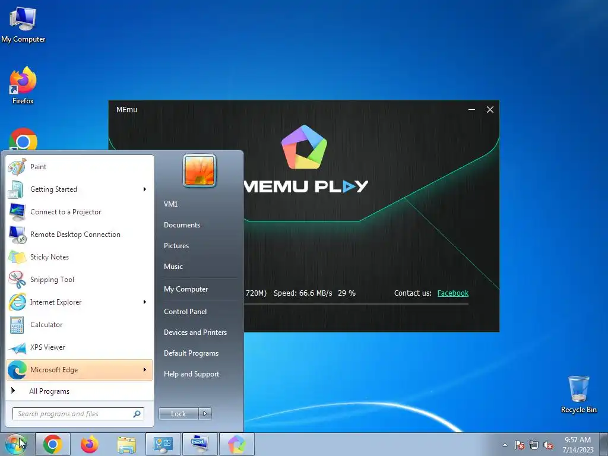Click the on-screen keyboard taskbar icon
This screenshot has height=456, width=608.
tap(200, 444)
